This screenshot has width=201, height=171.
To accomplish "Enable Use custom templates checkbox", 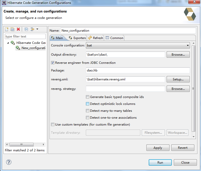I will pyautogui.click(x=53, y=125).
